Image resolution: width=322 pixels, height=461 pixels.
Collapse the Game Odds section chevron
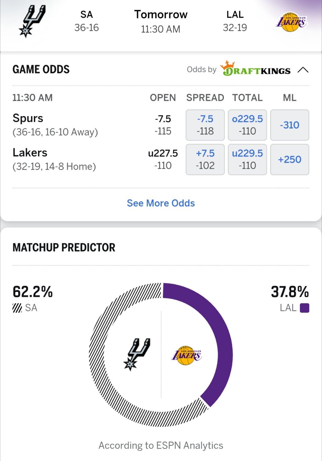(303, 70)
